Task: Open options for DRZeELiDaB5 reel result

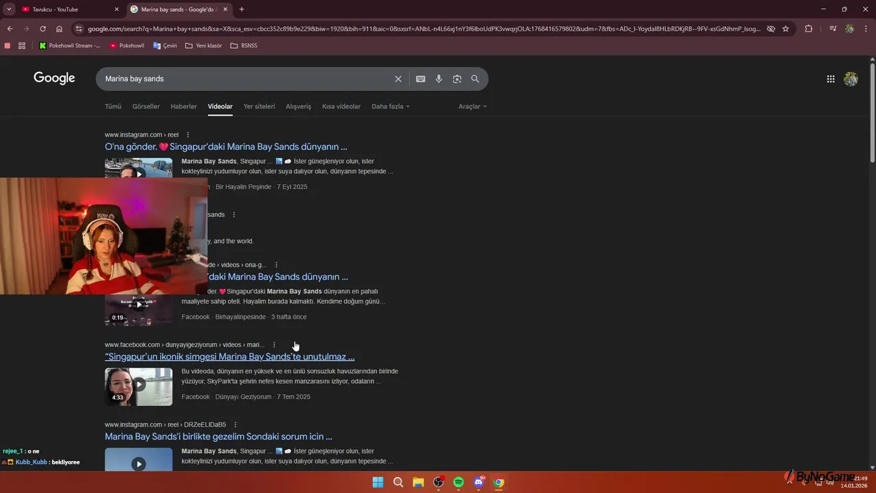Action: [x=235, y=425]
